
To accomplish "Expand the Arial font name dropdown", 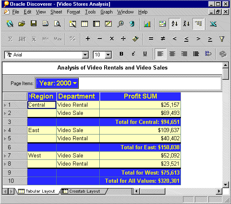I will click(85, 55).
